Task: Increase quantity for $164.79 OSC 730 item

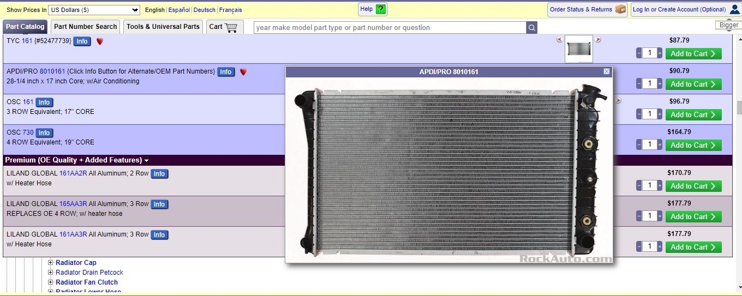Action: (660, 144)
